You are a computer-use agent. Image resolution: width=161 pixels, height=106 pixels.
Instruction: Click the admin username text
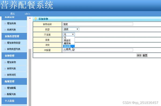click(x=27, y=14)
